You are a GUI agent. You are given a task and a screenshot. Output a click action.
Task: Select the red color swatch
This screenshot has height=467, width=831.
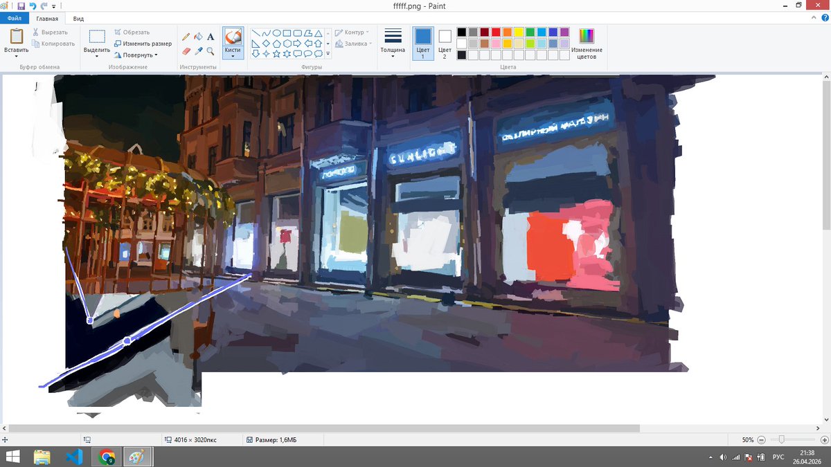coord(494,32)
